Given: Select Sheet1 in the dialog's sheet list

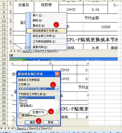Looking at the screenshot, I should 37,98.
